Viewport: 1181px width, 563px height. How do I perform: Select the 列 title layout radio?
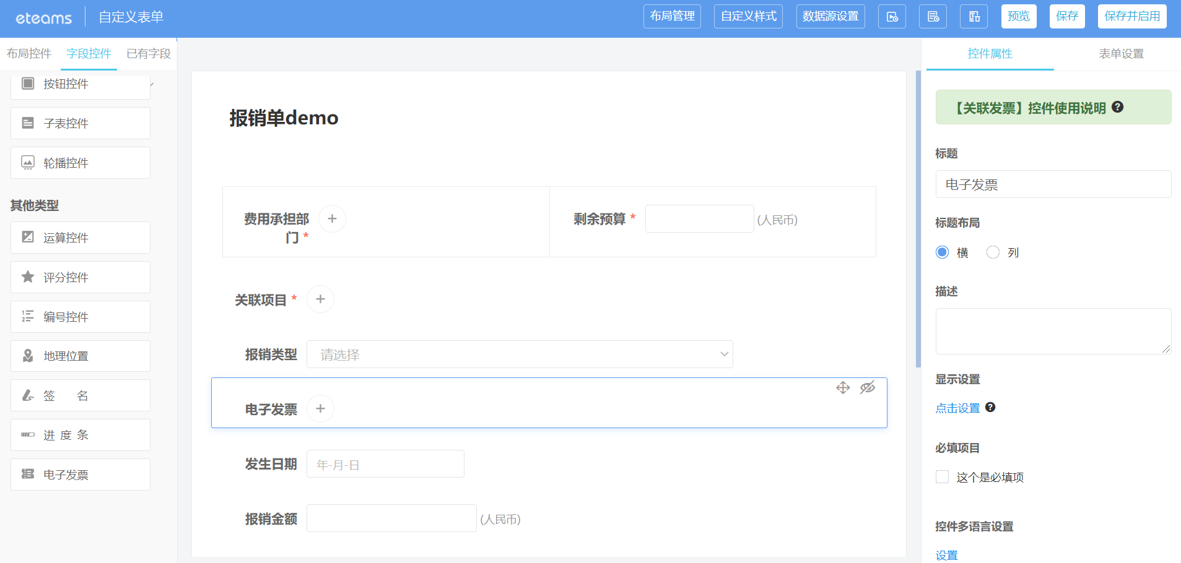993,252
